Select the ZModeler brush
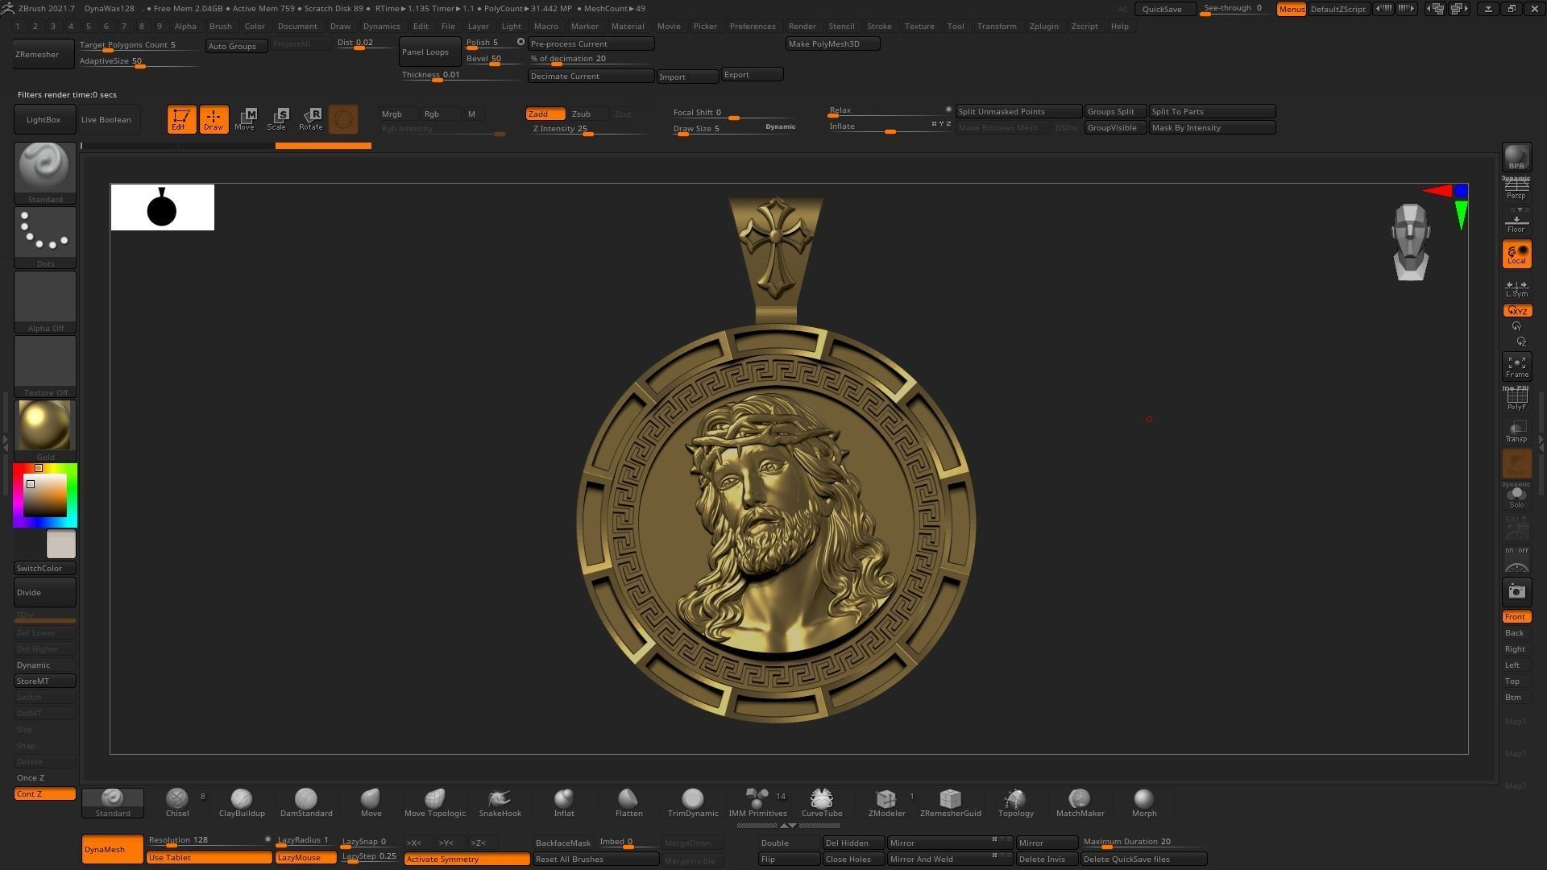Image resolution: width=1547 pixels, height=870 pixels. pos(886,802)
